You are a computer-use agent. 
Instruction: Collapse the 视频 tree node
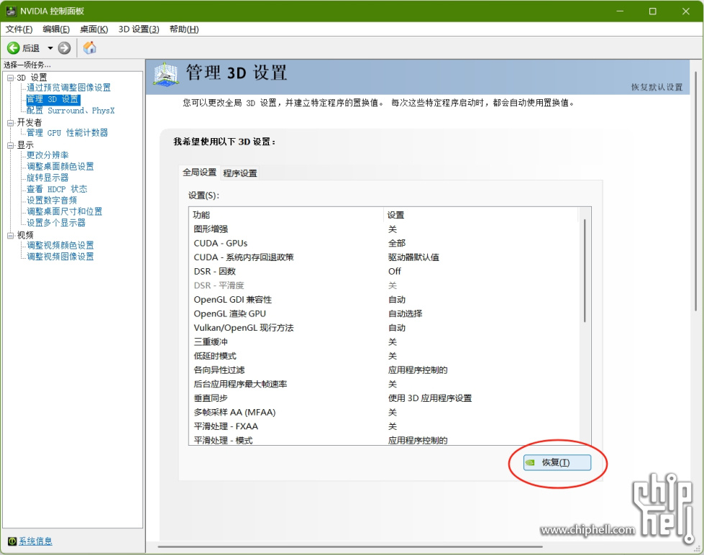click(x=10, y=235)
